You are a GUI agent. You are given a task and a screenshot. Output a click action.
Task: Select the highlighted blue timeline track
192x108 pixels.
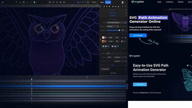(x=63, y=86)
